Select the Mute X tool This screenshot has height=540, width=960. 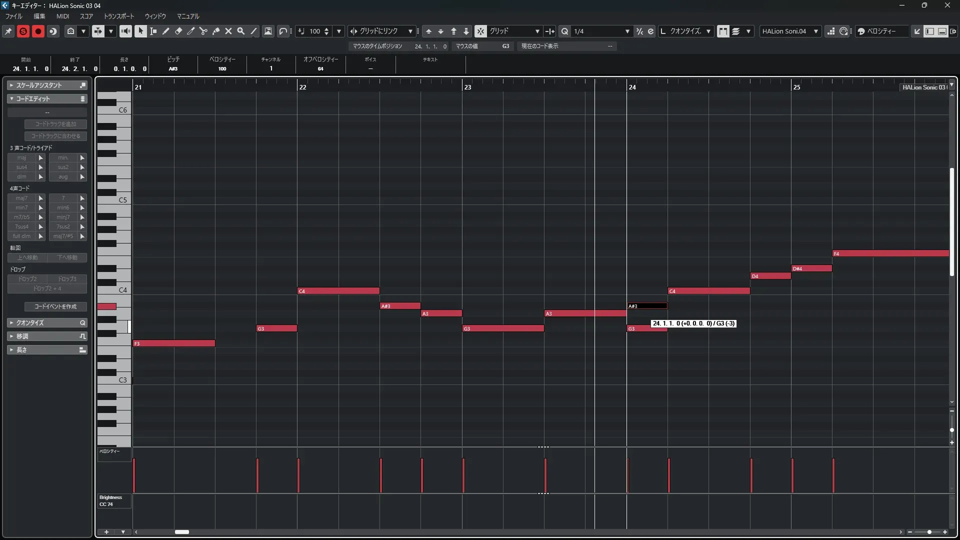coord(228,31)
